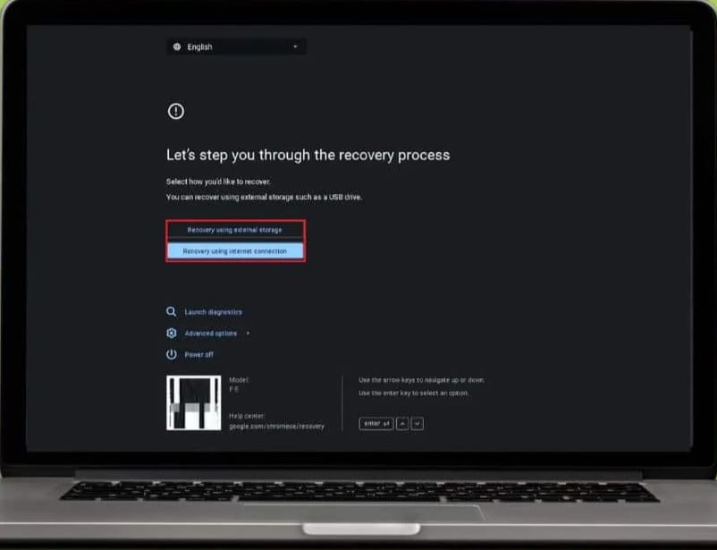Click the Power off icon

(171, 355)
